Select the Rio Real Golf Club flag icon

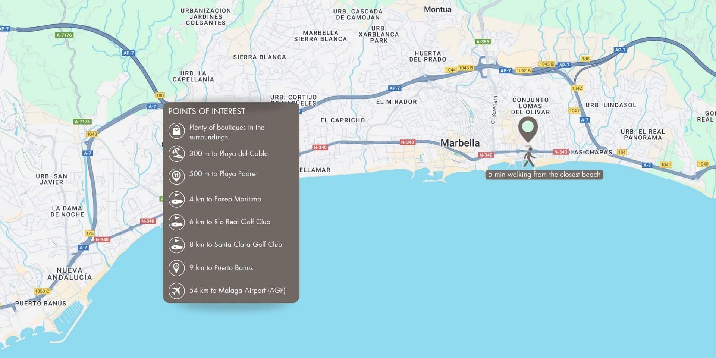coord(178,222)
